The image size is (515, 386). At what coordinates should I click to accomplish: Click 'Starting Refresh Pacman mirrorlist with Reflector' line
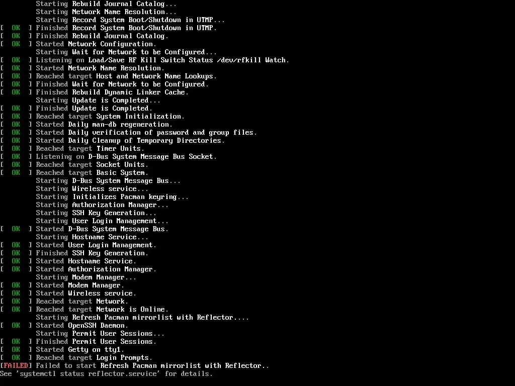[x=142, y=318]
